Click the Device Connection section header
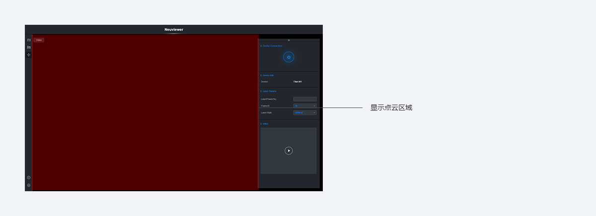The image size is (596, 216). pos(272,46)
